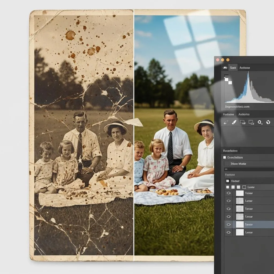This screenshot has width=274, height=274.
Task: Open the second tab in the lower panel group
Action: tap(244, 114)
